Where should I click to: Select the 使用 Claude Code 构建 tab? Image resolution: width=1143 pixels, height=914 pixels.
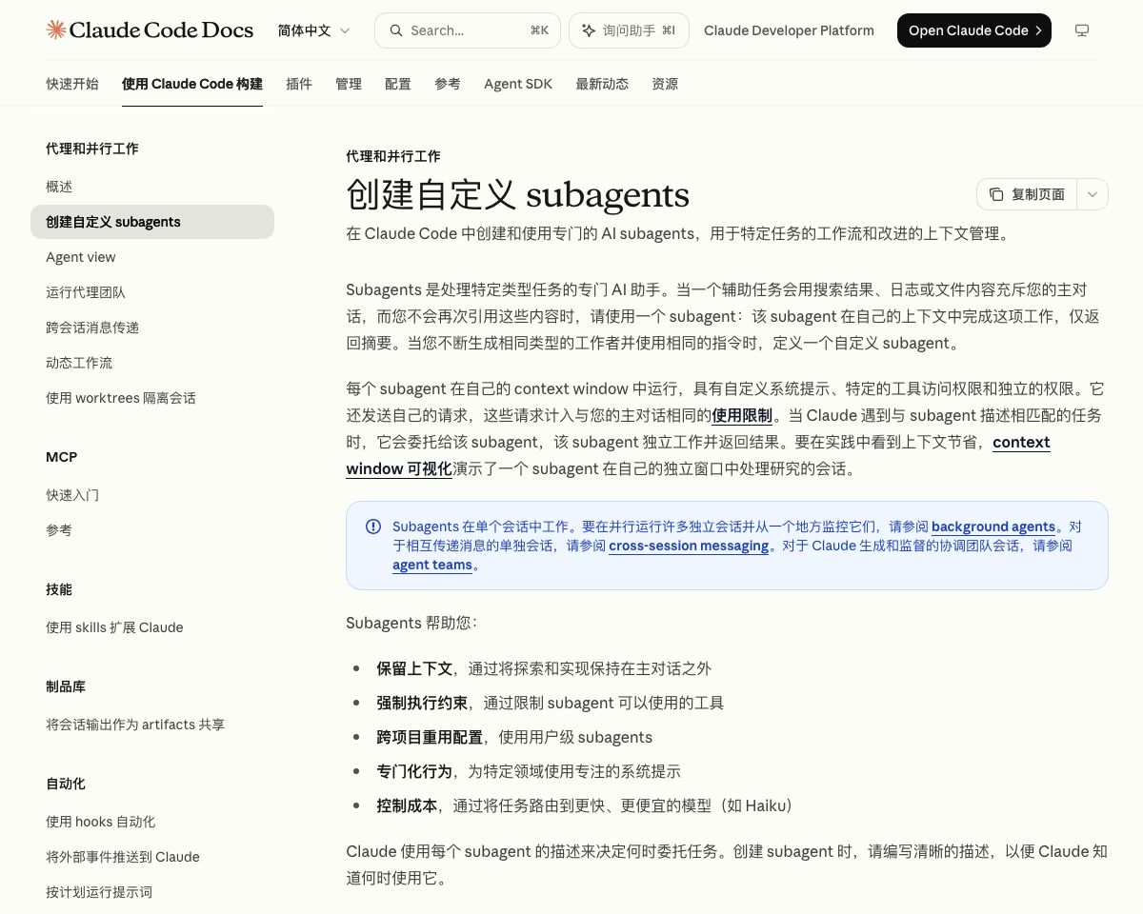coord(192,84)
